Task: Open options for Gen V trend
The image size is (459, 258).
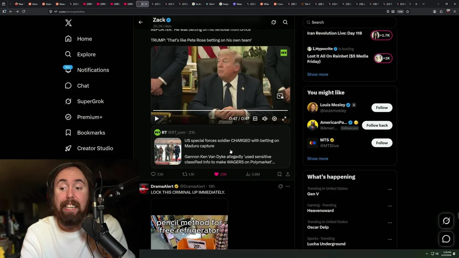Action: pyautogui.click(x=390, y=189)
